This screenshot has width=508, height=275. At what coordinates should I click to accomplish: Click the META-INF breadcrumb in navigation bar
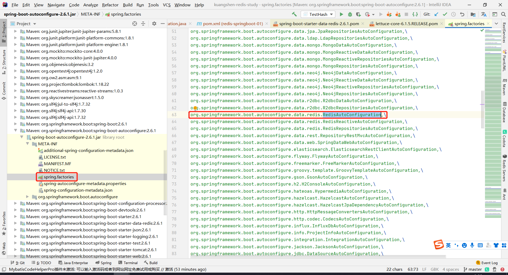(x=90, y=14)
